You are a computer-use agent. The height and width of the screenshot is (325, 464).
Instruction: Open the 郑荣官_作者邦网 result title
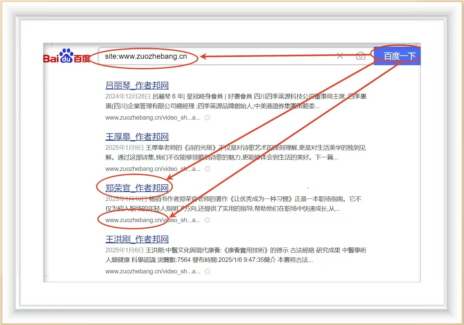137,188
